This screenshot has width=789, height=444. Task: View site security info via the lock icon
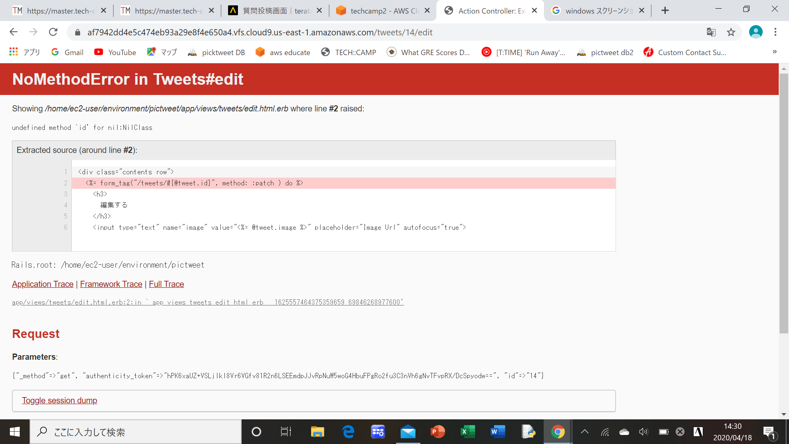(x=77, y=32)
